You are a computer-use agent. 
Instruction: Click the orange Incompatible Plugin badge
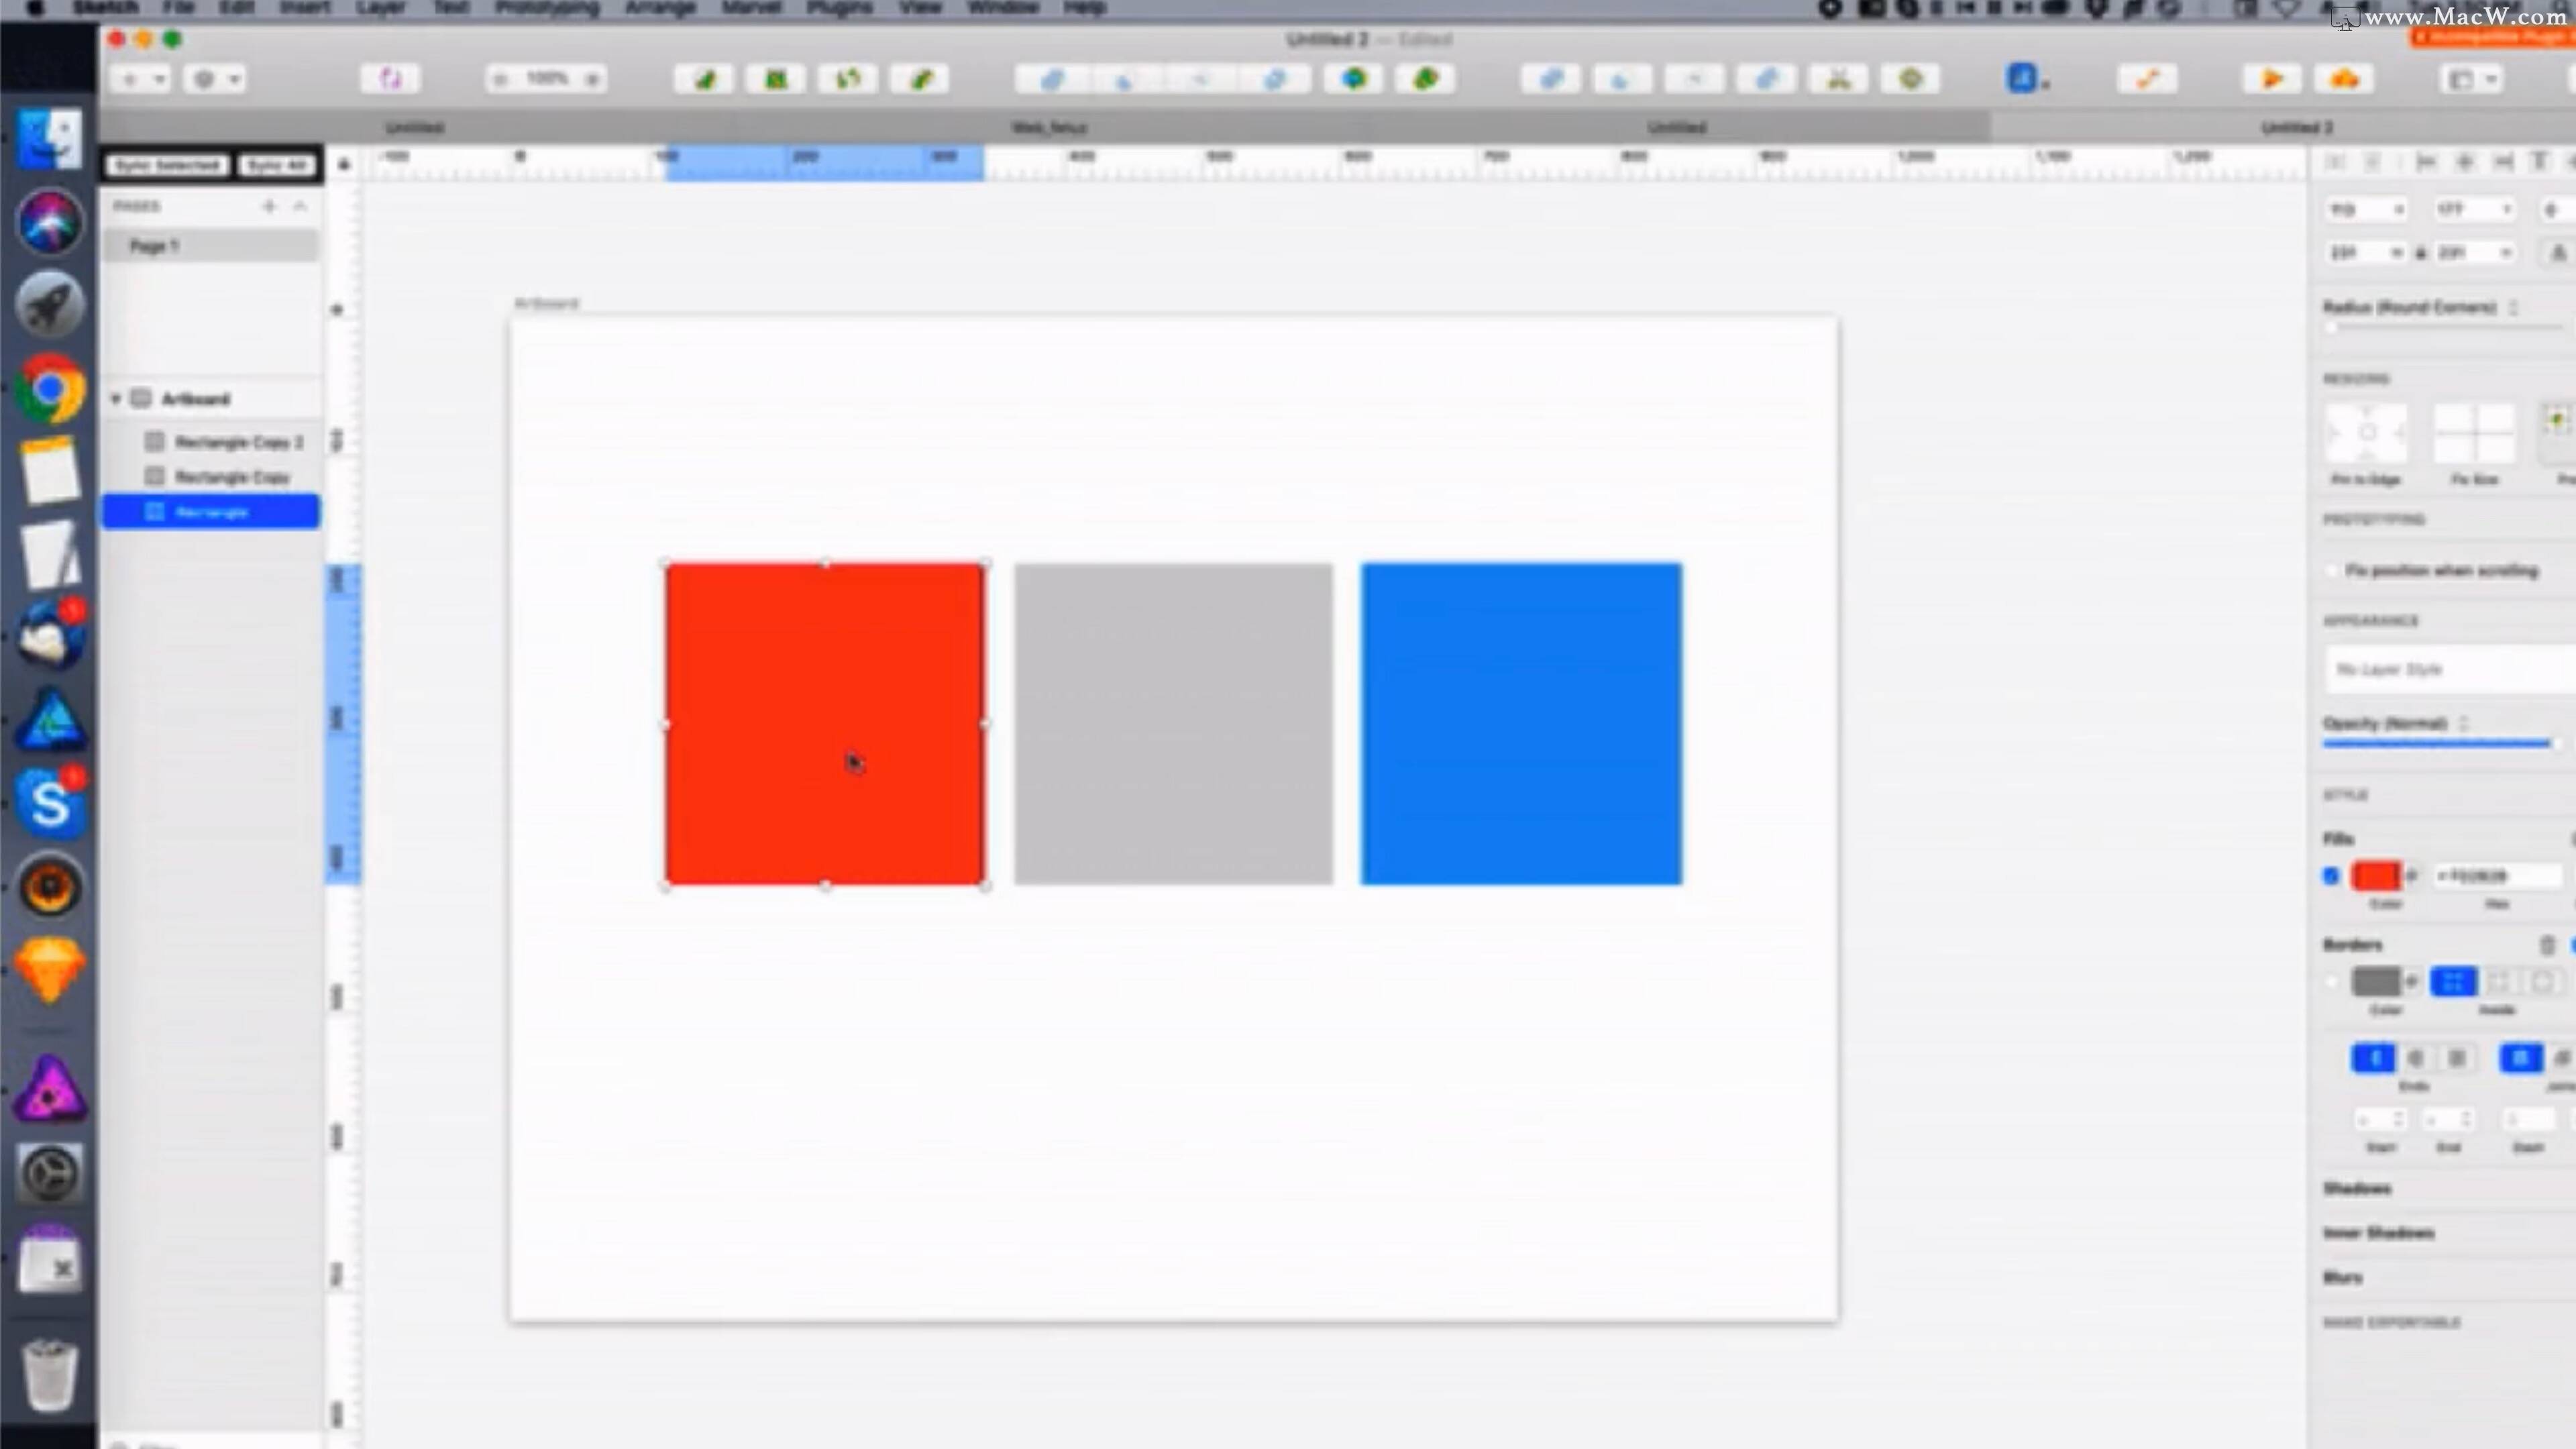point(2492,37)
